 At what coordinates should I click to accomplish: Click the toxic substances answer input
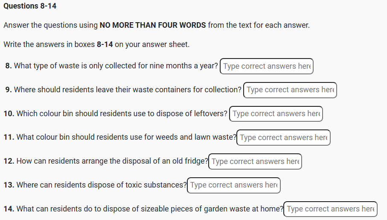tap(234, 185)
